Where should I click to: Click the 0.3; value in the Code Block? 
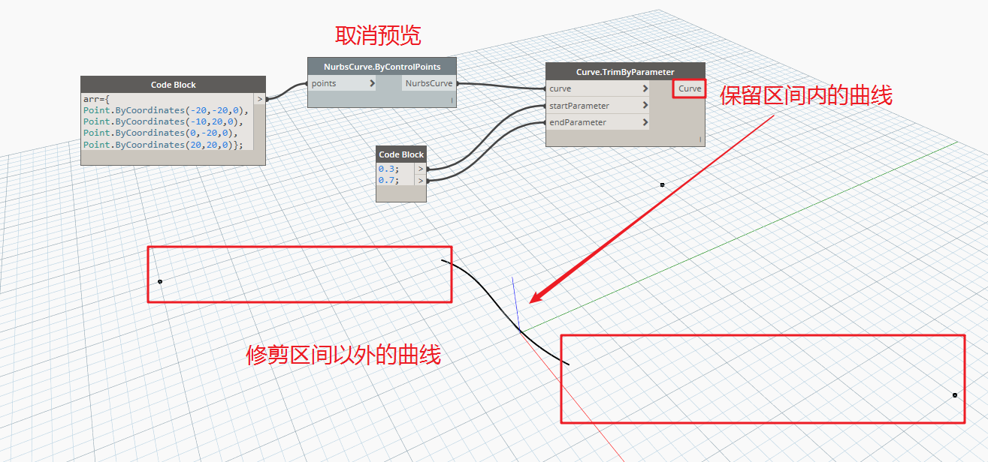pos(388,169)
